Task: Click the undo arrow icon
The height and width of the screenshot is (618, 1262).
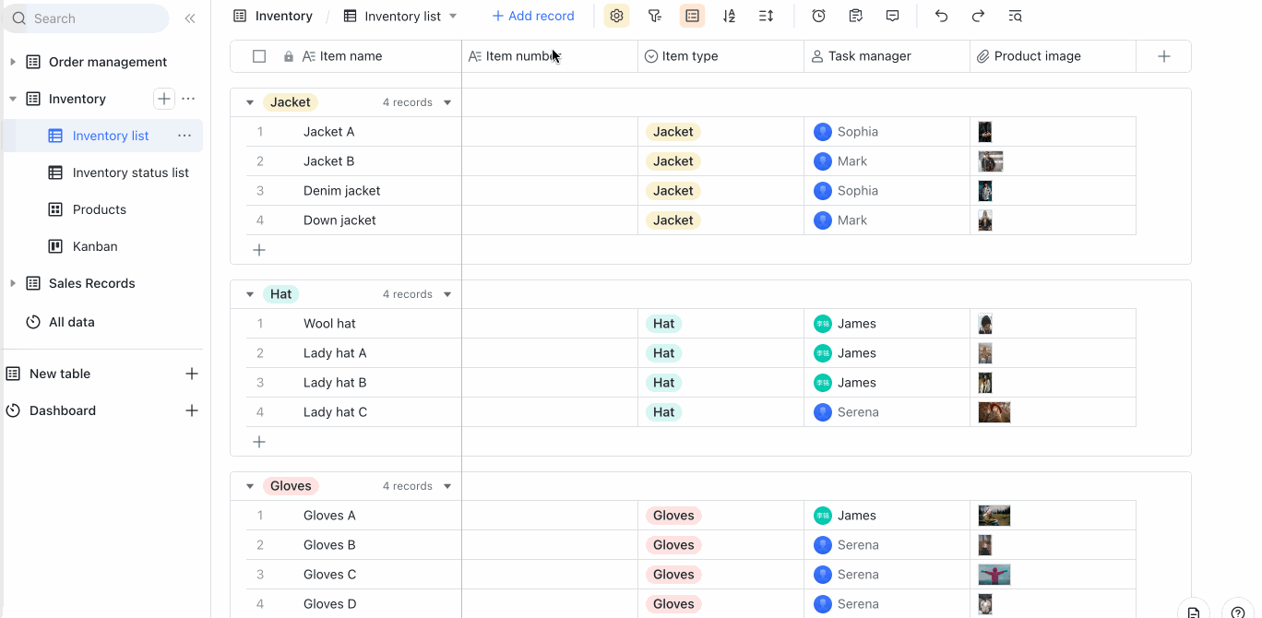Action: [940, 16]
